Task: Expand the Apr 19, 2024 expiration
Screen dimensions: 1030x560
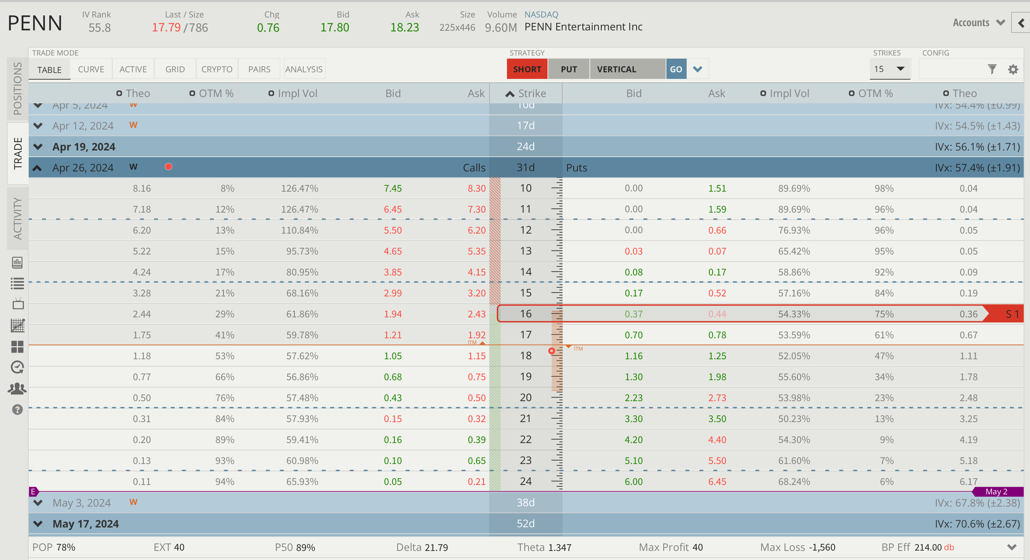Action: [38, 147]
